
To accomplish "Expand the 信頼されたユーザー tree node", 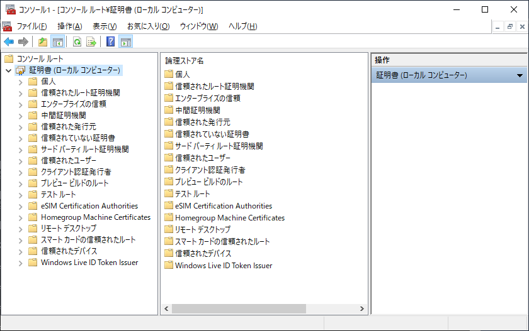I will pos(21,161).
